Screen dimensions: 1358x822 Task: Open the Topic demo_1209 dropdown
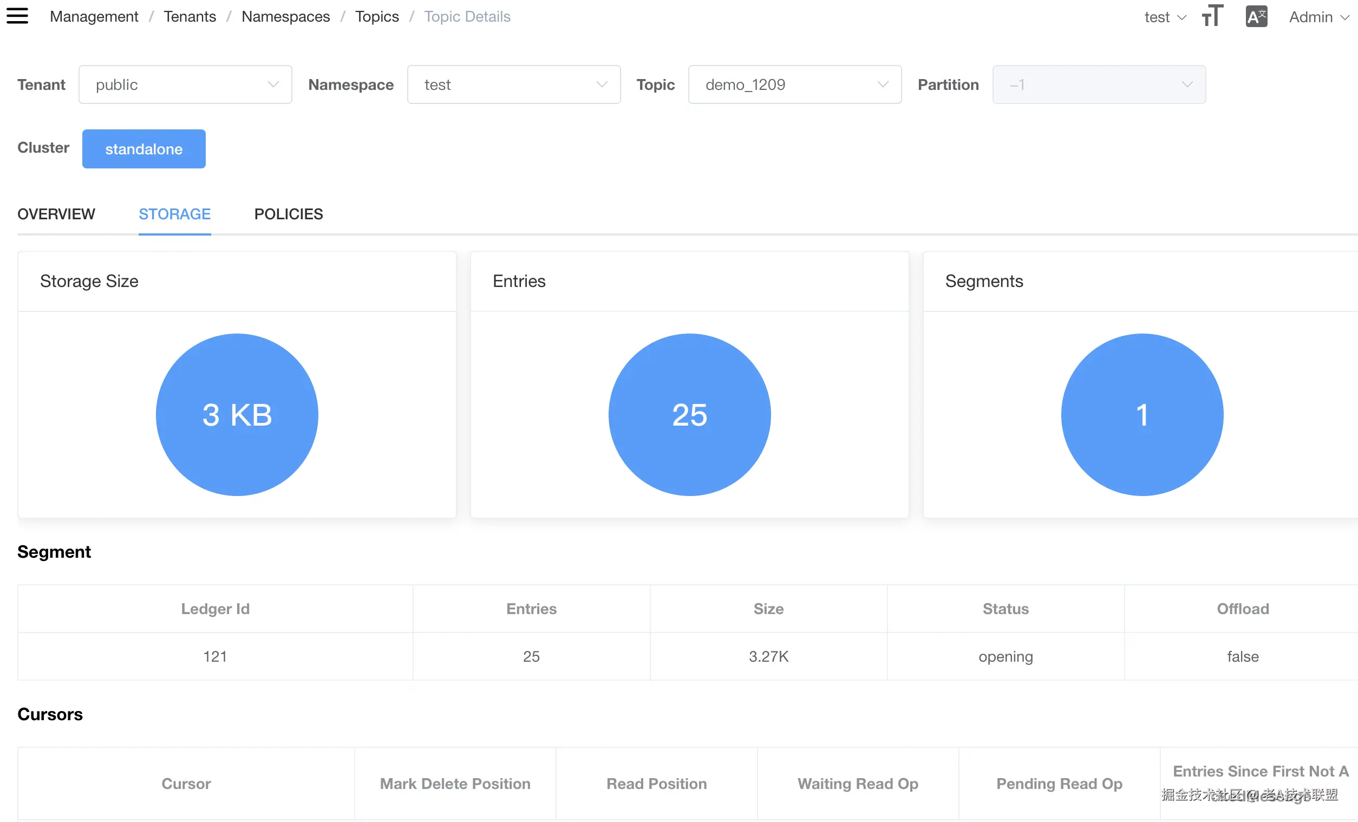(794, 84)
